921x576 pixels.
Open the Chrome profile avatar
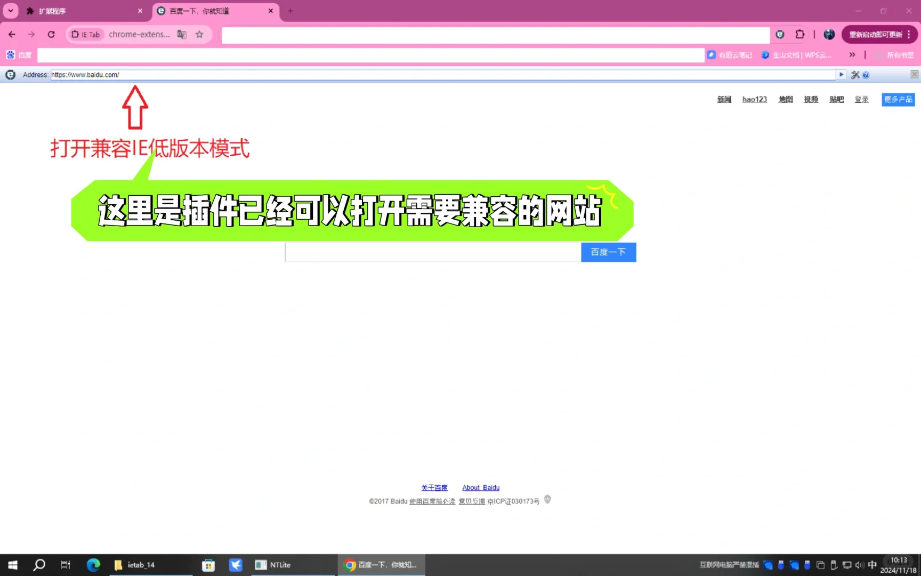coord(829,34)
